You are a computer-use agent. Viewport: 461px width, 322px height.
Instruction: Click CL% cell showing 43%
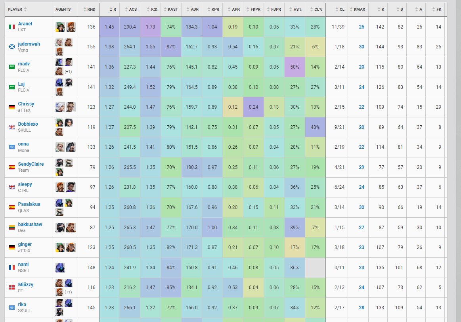(x=315, y=127)
